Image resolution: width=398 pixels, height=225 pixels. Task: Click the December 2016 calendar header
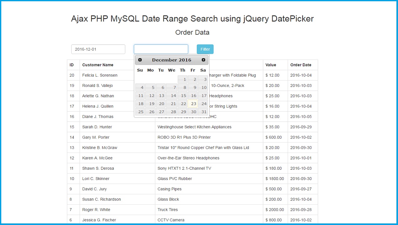171,60
